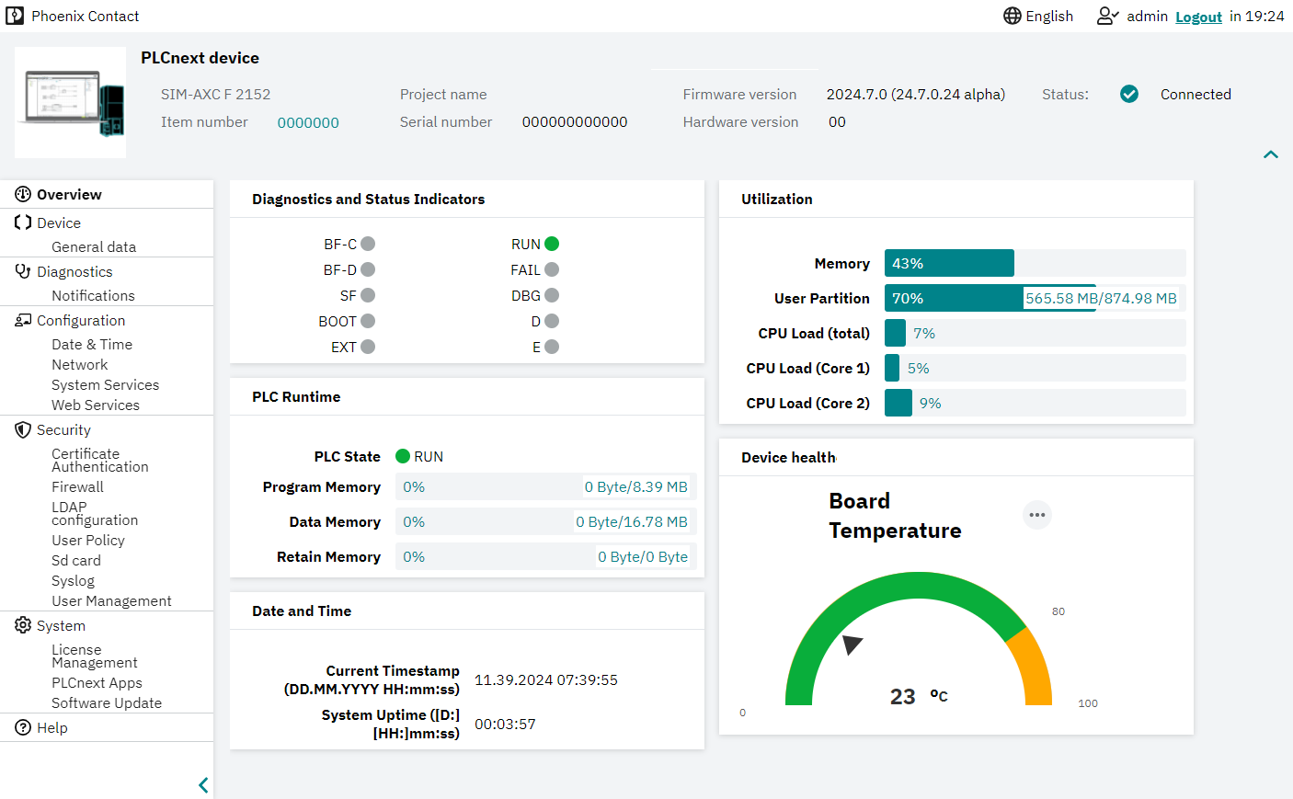Click the E LED indicator

pyautogui.click(x=552, y=347)
